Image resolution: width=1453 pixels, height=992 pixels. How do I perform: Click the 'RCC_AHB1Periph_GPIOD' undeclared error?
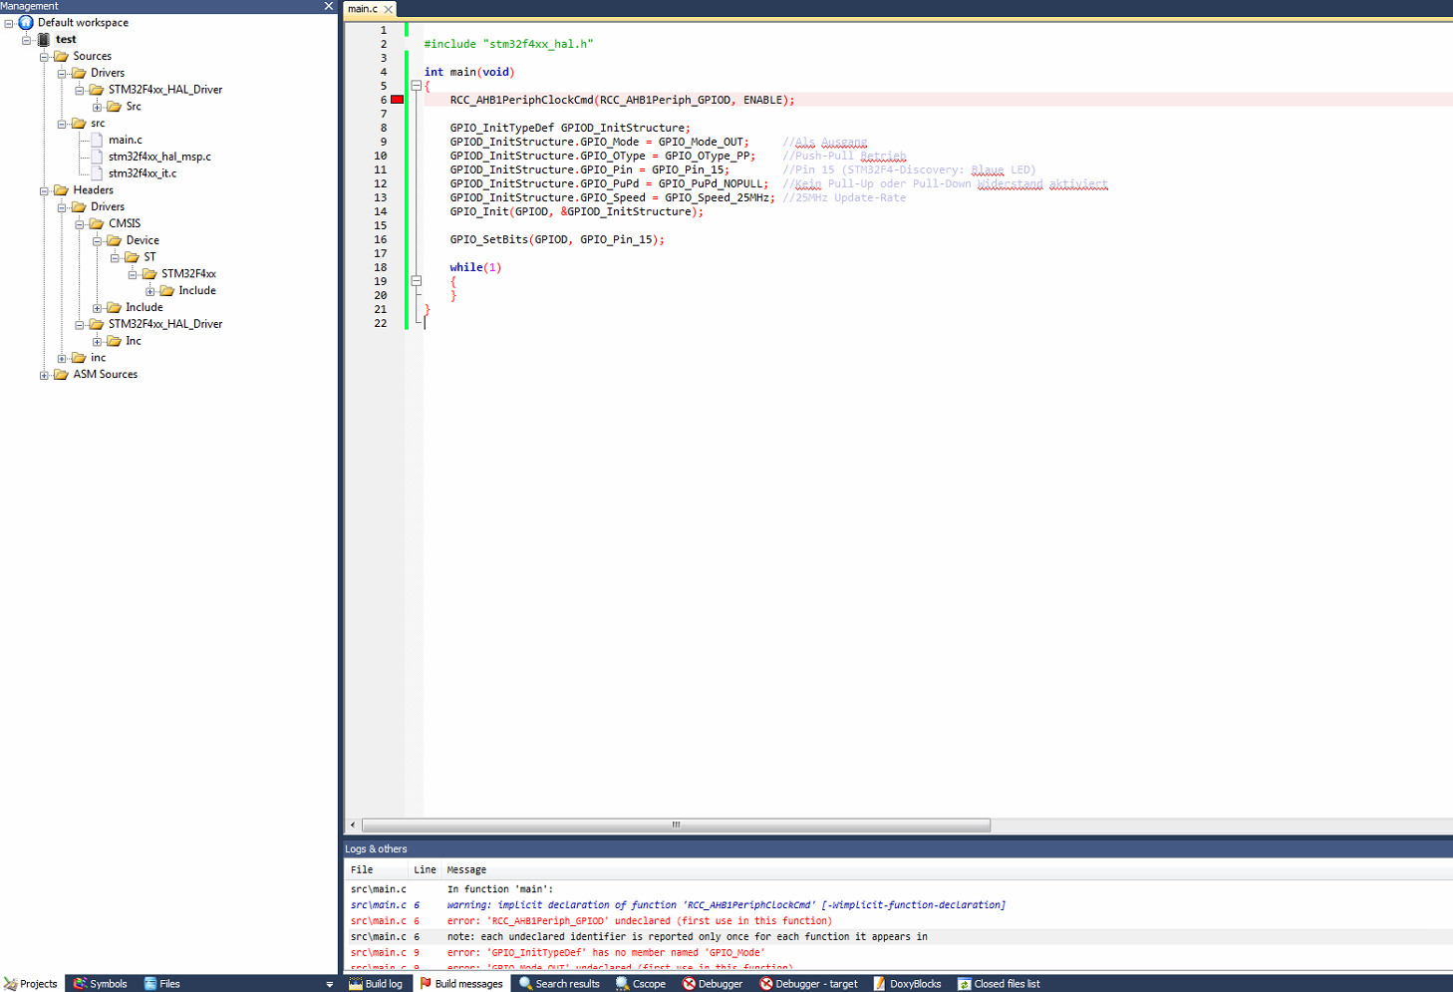click(639, 921)
